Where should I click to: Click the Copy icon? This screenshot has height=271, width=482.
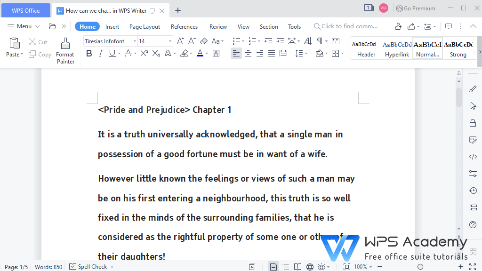pyautogui.click(x=32, y=55)
